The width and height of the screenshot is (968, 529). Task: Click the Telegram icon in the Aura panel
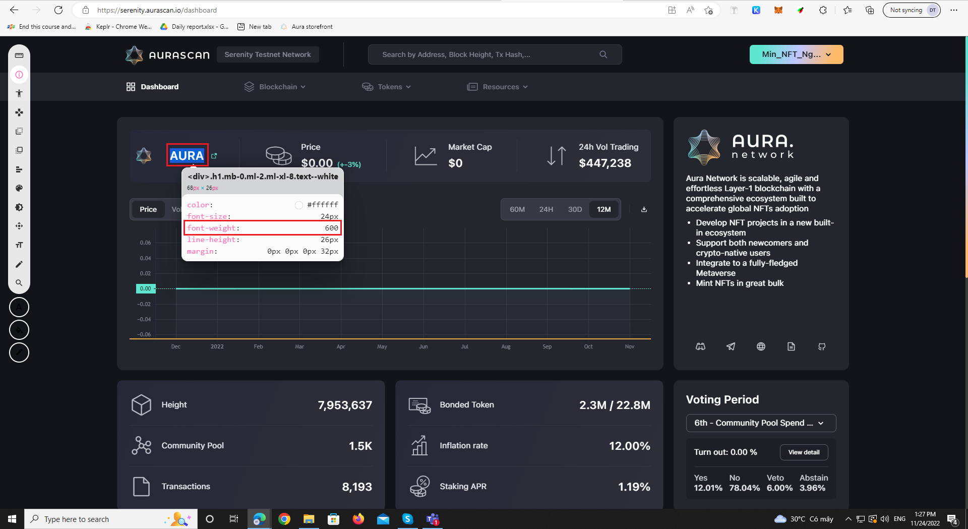coord(731,346)
